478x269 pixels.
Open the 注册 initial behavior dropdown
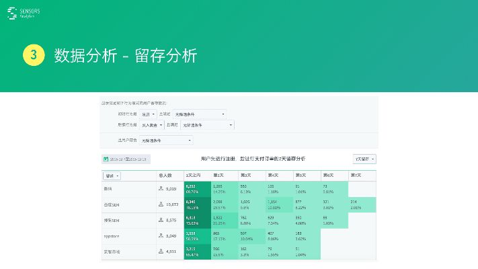pos(149,114)
